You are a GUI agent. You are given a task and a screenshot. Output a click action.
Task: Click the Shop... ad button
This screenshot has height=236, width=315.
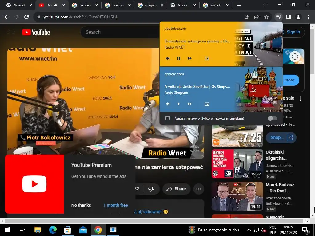pos(281,137)
